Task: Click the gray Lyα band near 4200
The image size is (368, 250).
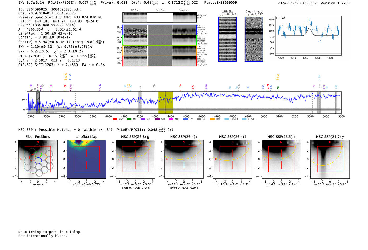Action: pos(140,102)
